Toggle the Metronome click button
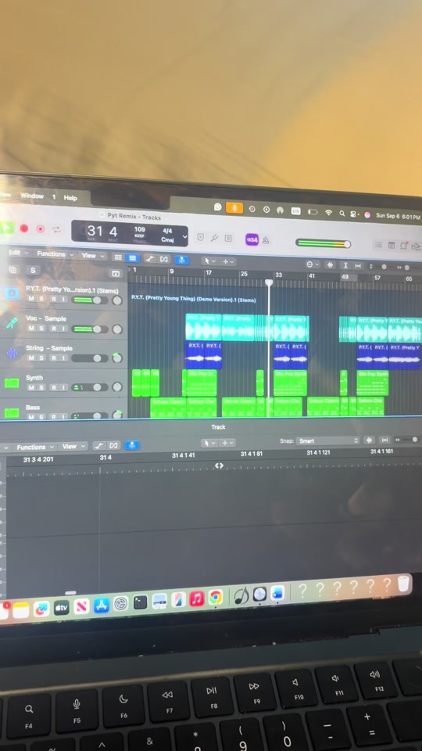The height and width of the screenshot is (751, 422). tap(266, 240)
